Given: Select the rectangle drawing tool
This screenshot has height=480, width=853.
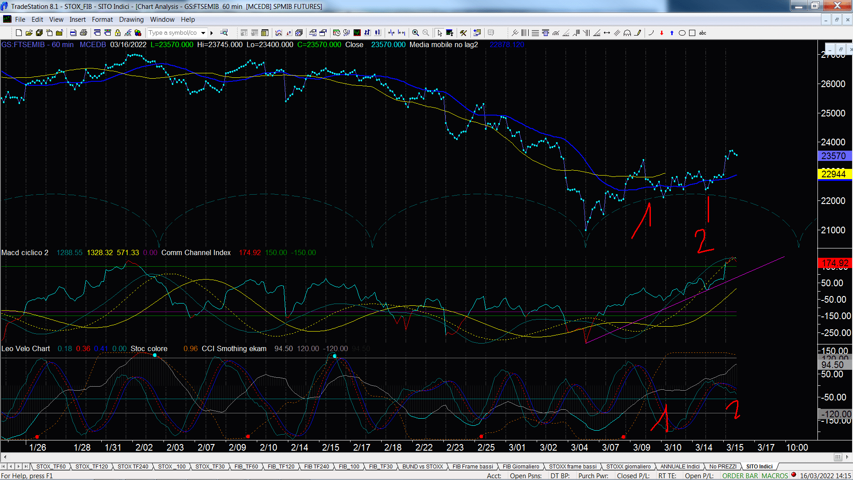Looking at the screenshot, I should point(692,33).
